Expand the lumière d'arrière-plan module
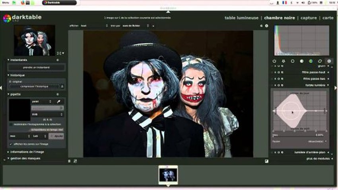338x190 pixels. (310, 152)
